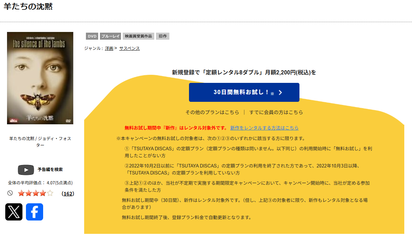The height and width of the screenshot is (237, 412).
Task: Click the ブルーレイ tag
Action: point(110,36)
